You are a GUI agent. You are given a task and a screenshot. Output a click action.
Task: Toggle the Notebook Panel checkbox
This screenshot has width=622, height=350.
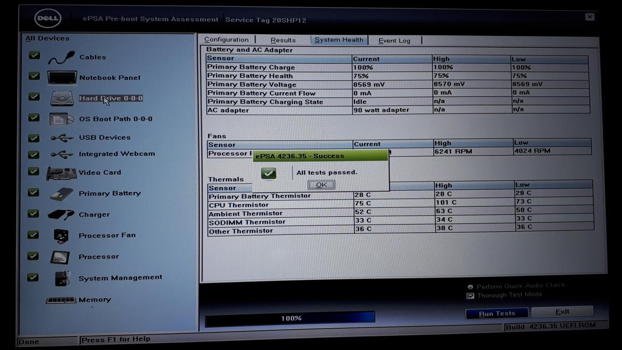34,76
